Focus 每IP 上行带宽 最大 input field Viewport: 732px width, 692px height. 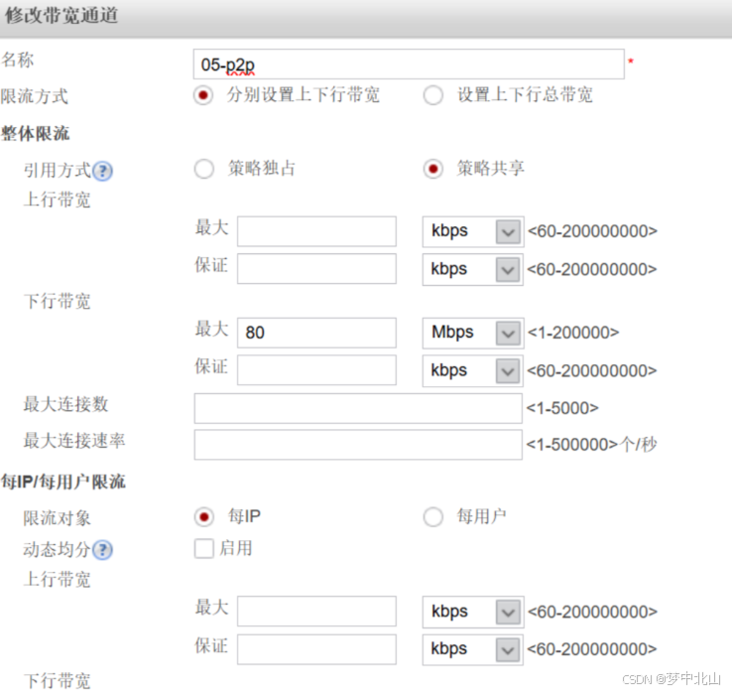pos(316,612)
